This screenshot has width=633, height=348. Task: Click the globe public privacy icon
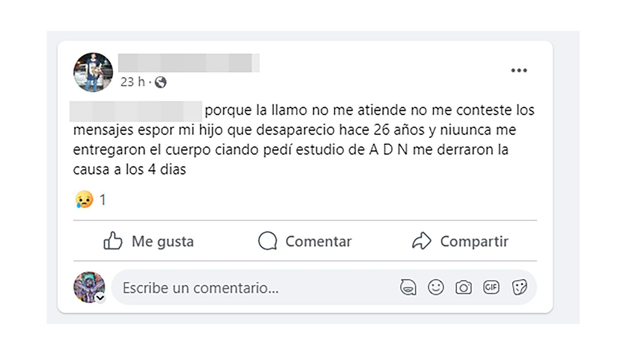(159, 83)
